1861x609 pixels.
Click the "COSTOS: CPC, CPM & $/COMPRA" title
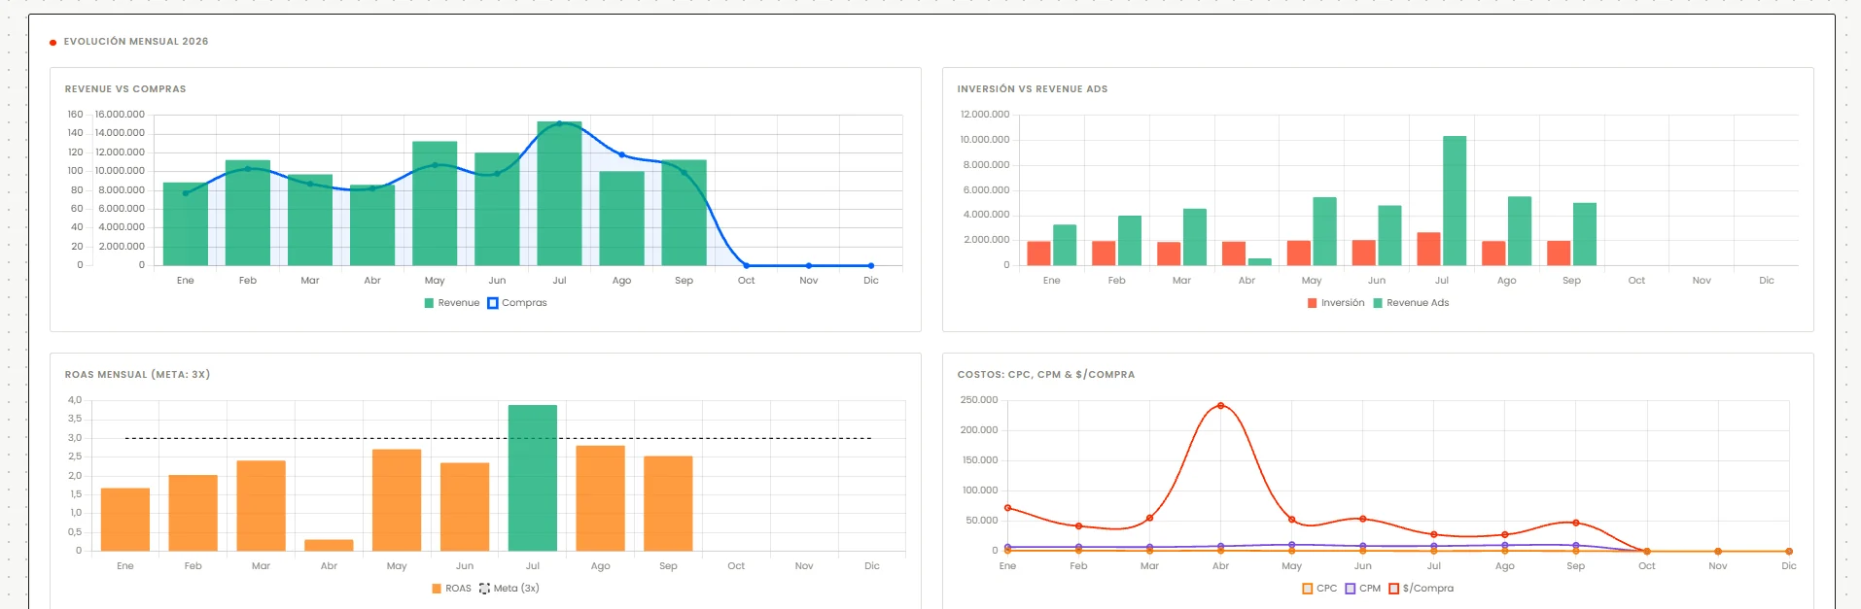coord(1046,375)
